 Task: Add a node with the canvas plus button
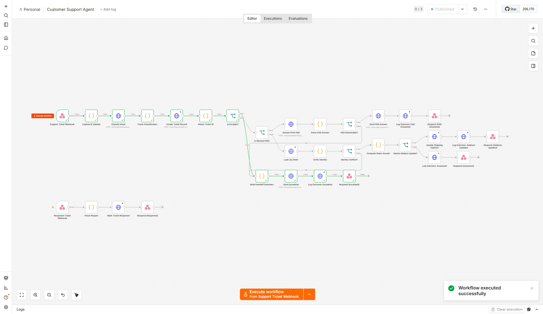pos(533,28)
